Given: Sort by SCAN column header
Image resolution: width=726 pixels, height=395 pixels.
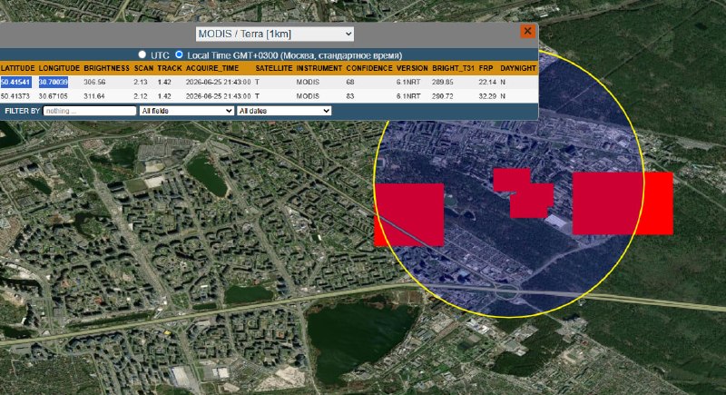Looking at the screenshot, I should pyautogui.click(x=143, y=68).
